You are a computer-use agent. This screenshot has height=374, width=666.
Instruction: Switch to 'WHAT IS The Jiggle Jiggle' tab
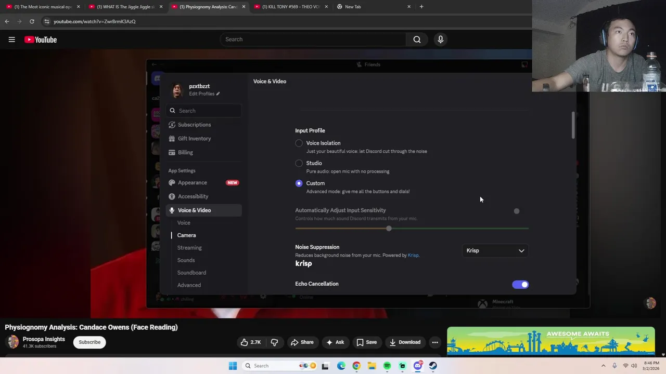pyautogui.click(x=126, y=7)
